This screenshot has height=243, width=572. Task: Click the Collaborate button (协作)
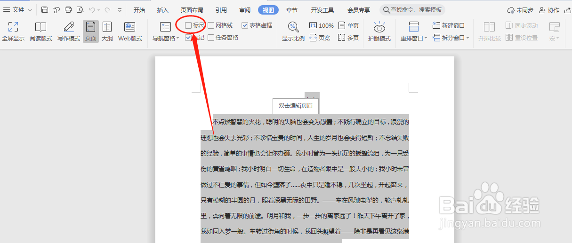coord(549,10)
